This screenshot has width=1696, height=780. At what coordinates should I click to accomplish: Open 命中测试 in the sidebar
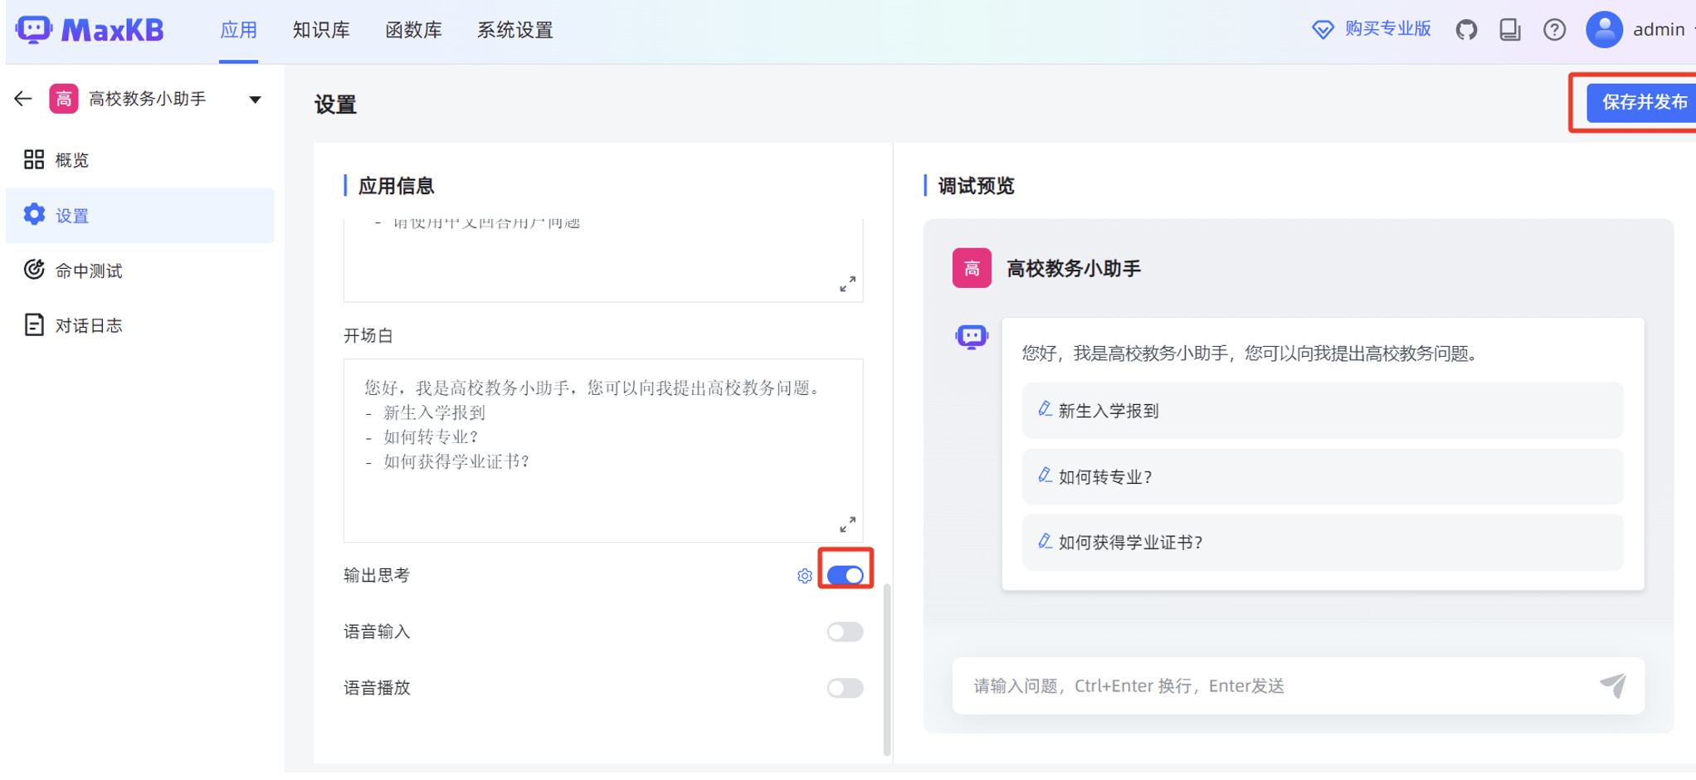click(140, 271)
